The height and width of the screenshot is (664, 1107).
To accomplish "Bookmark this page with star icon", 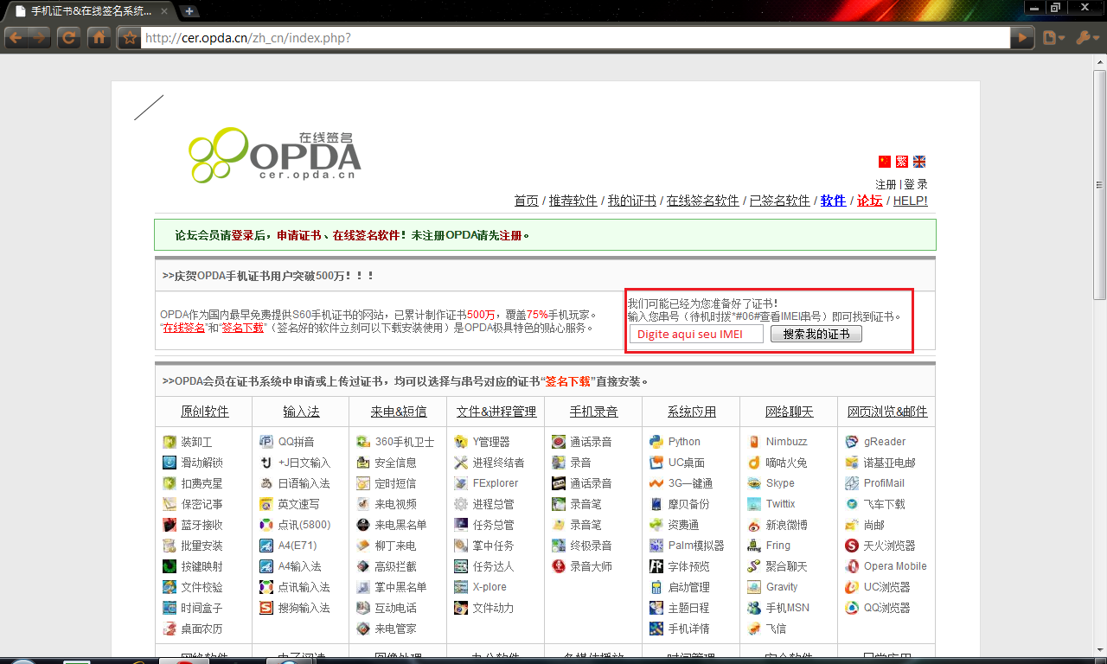I will pyautogui.click(x=130, y=38).
